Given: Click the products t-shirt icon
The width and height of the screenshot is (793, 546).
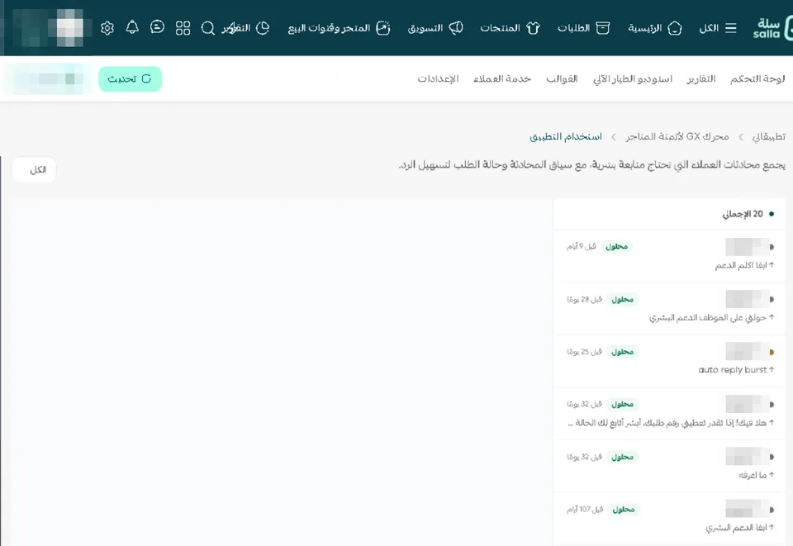Looking at the screenshot, I should [533, 28].
